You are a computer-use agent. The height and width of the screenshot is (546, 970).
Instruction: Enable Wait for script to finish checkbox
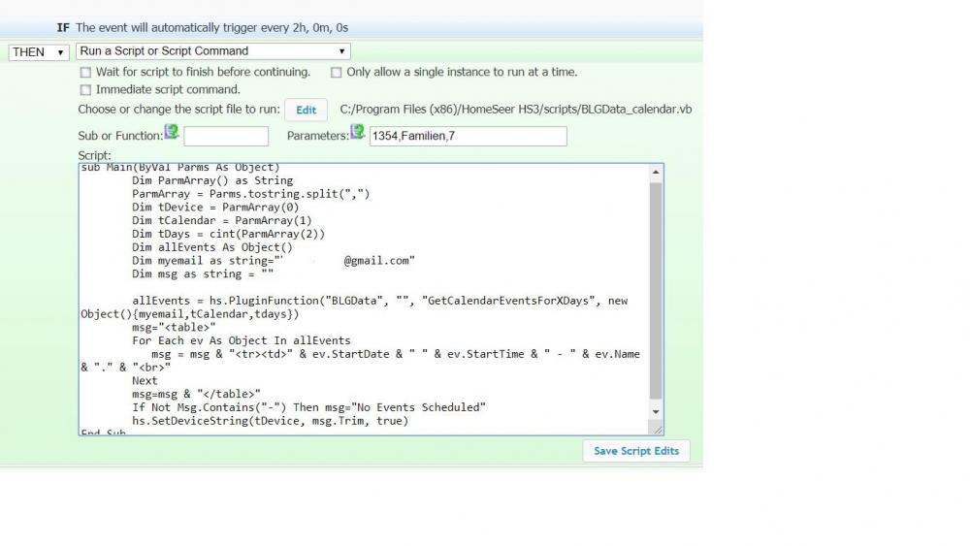pos(86,73)
